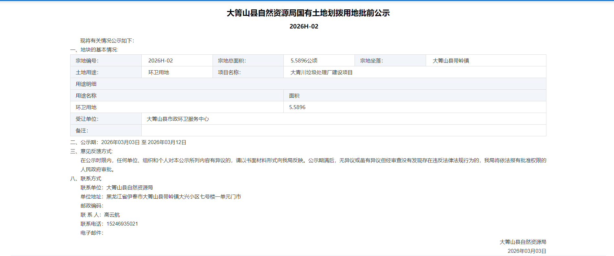Viewport: 614px width, 256px height.
Task: Click the area value 5.5896 in details row
Action: [x=297, y=107]
